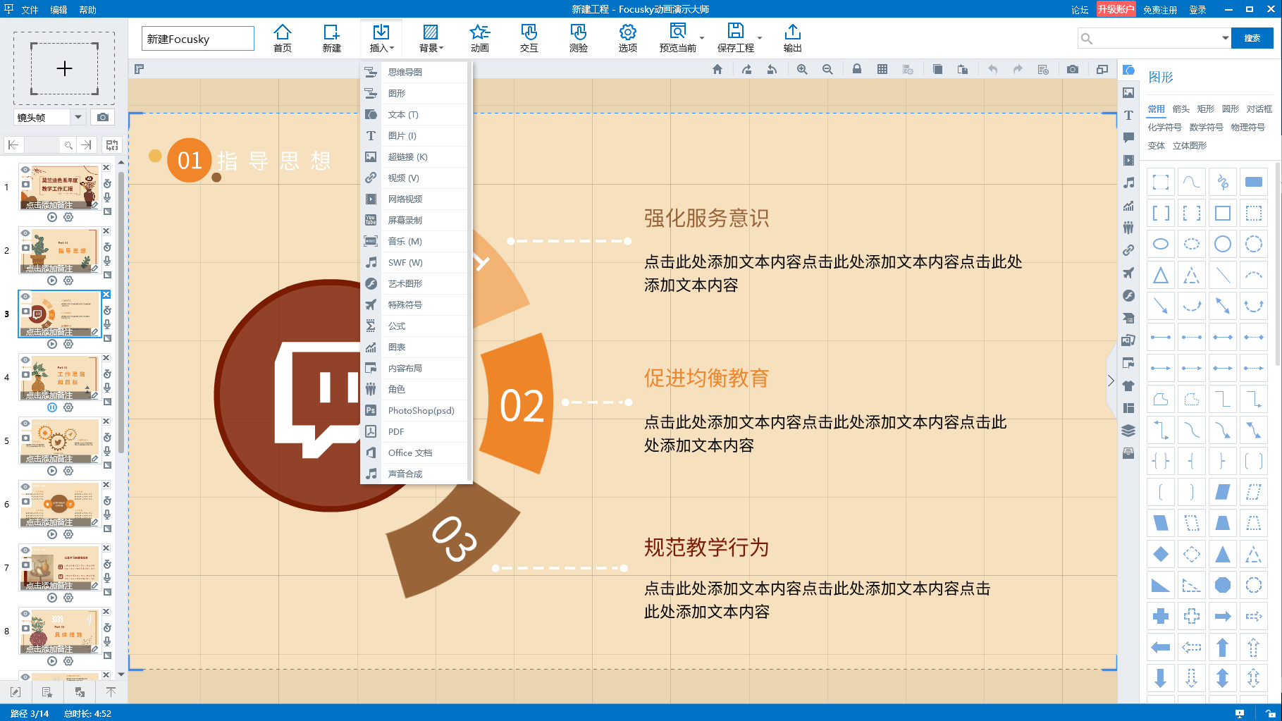Image resolution: width=1282 pixels, height=721 pixels.
Task: Click the 升级账户 upgrade button
Action: [1116, 9]
